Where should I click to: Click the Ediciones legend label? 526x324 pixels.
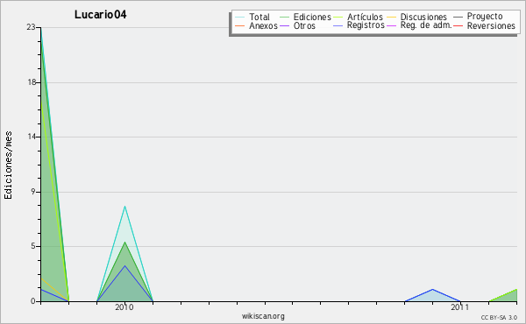[x=312, y=17]
